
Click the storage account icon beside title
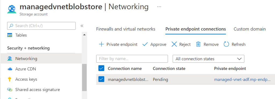click(x=12, y=9)
